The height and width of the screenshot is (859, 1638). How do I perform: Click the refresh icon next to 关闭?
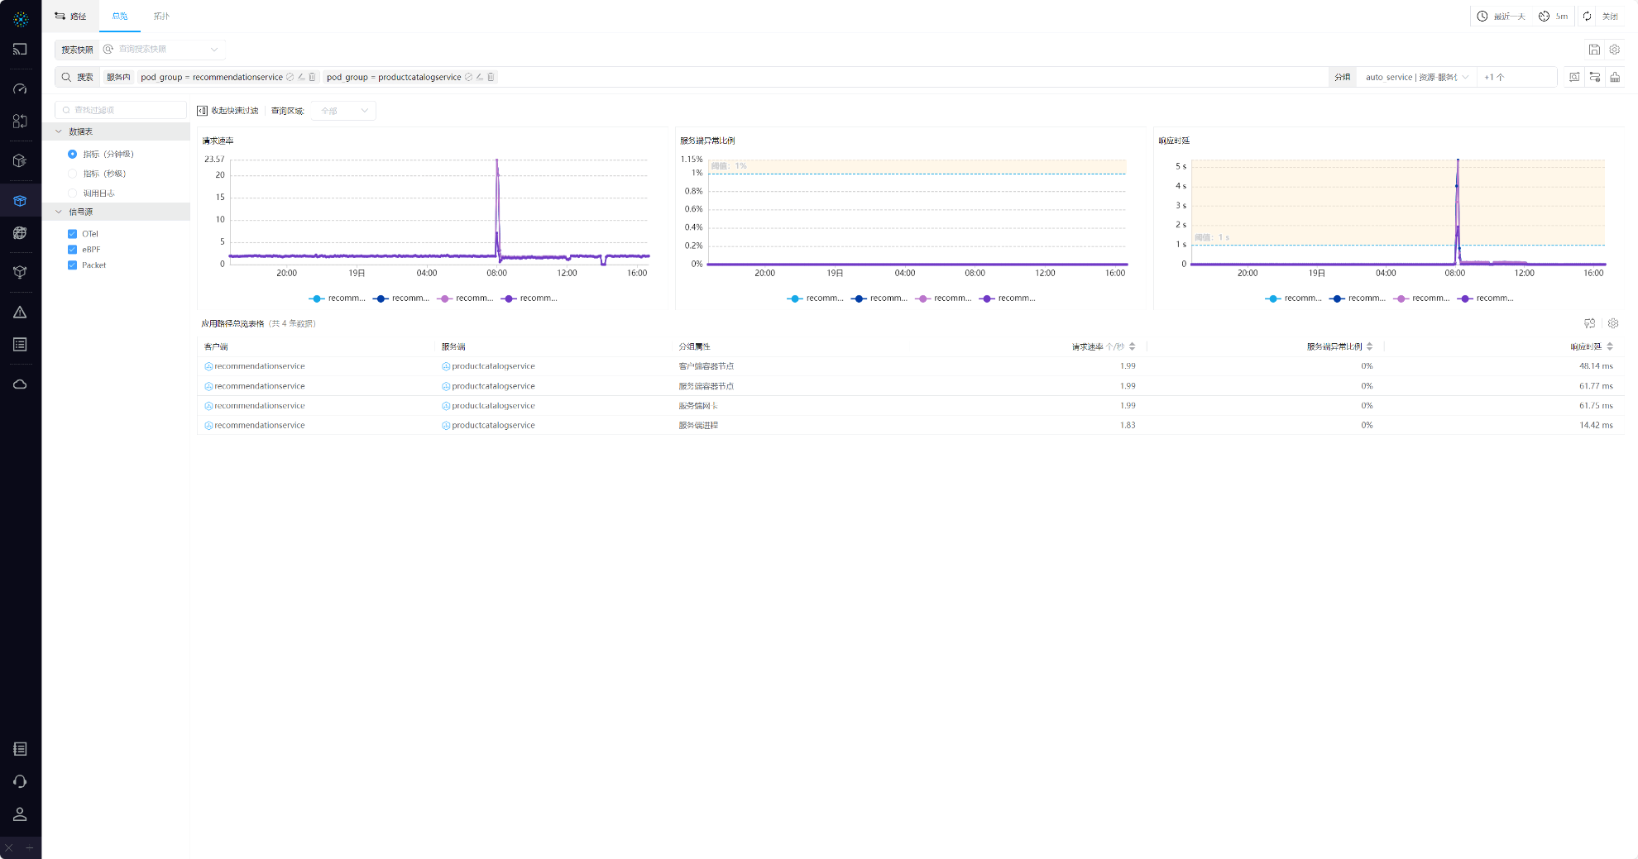pyautogui.click(x=1587, y=17)
